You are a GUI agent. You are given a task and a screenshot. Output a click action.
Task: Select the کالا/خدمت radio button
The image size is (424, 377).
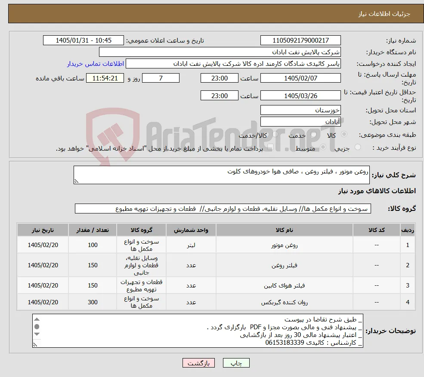click(x=275, y=134)
